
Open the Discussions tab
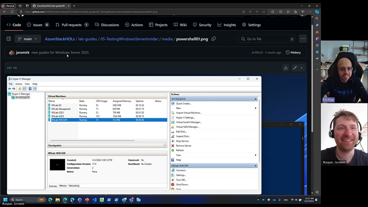(x=107, y=25)
